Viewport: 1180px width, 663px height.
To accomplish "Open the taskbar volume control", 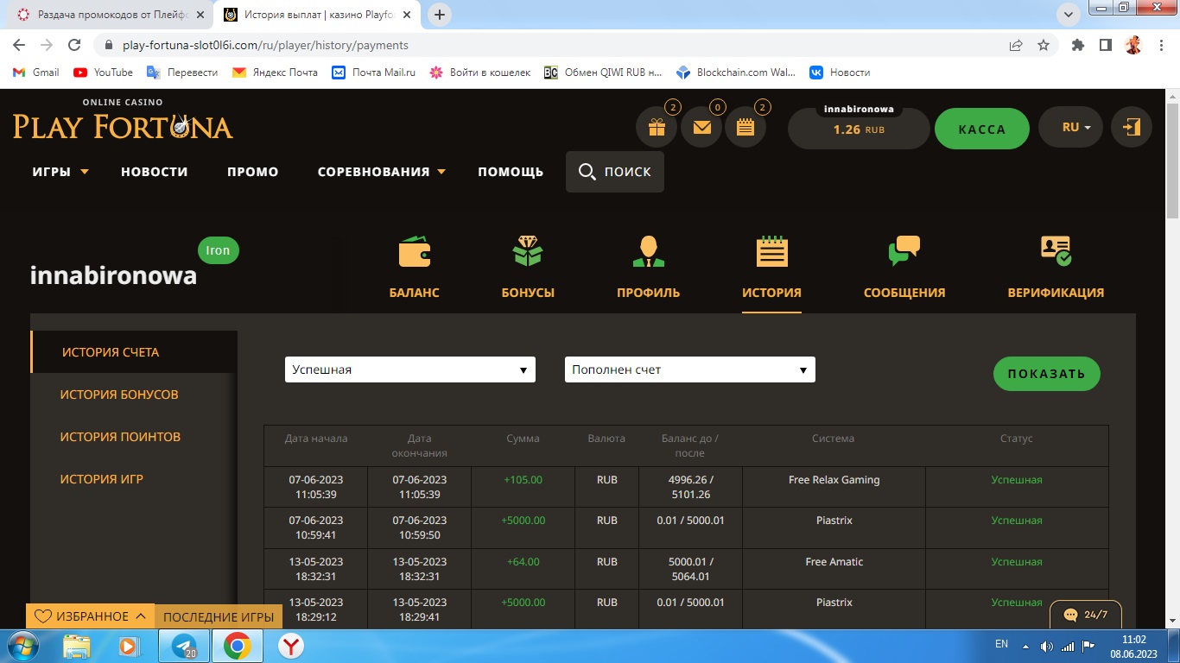I will tap(1047, 646).
